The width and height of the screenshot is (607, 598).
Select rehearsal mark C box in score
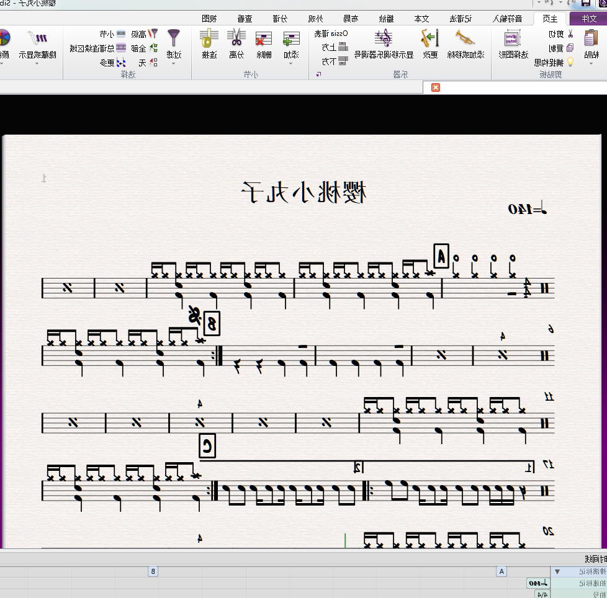click(207, 446)
